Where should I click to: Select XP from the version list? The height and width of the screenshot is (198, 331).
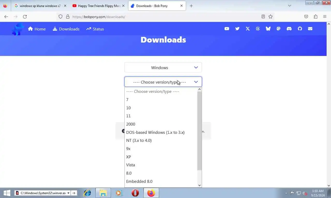[161, 157]
